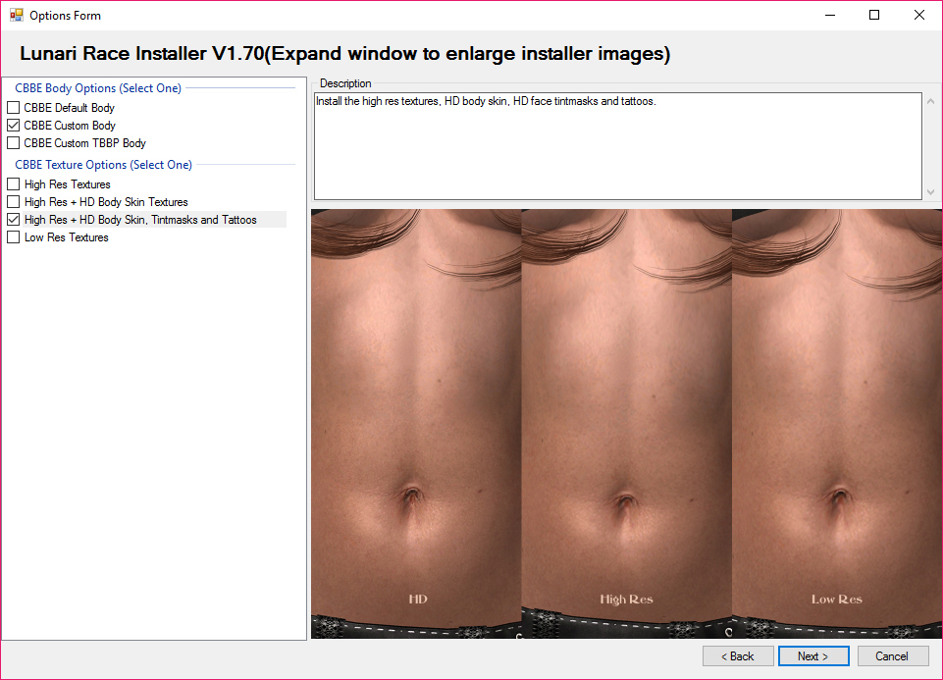The height and width of the screenshot is (680, 943).
Task: Maximize the Options Form window
Action: (x=874, y=15)
